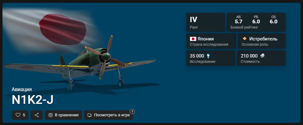Click the Japan flag icon

click(193, 39)
